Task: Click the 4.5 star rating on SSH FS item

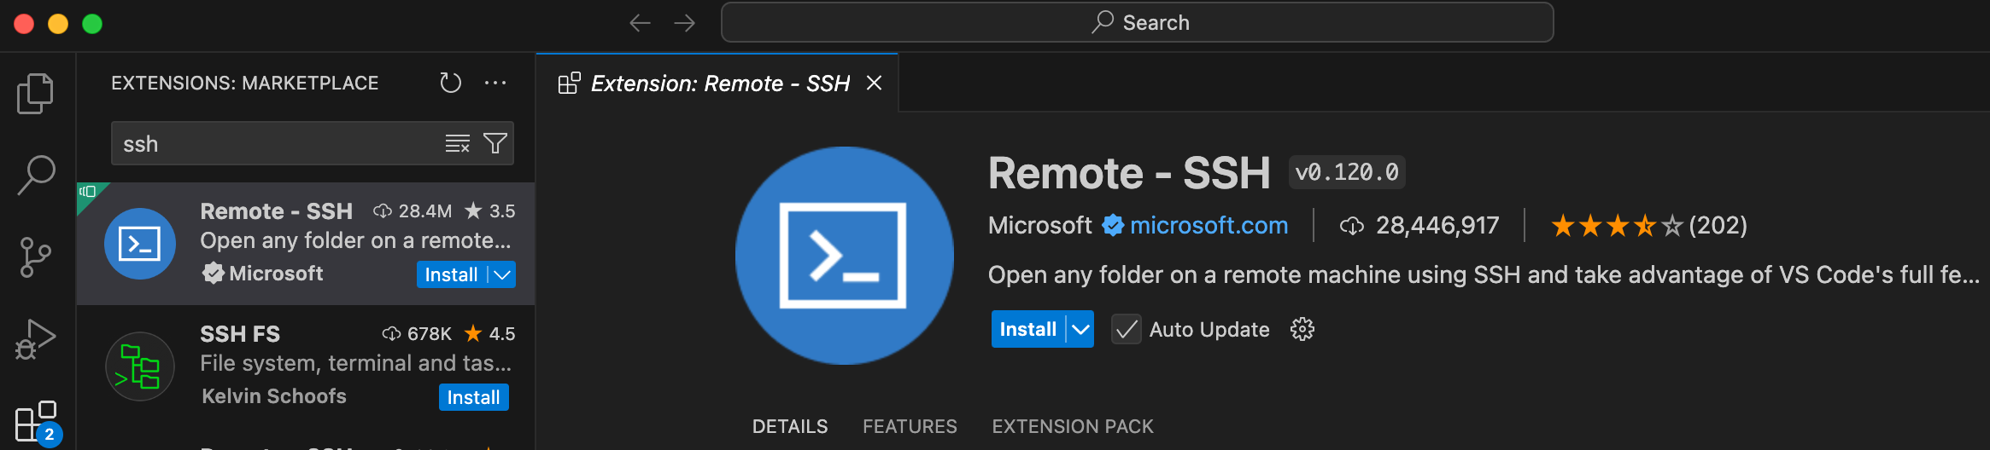Action: 490,333
